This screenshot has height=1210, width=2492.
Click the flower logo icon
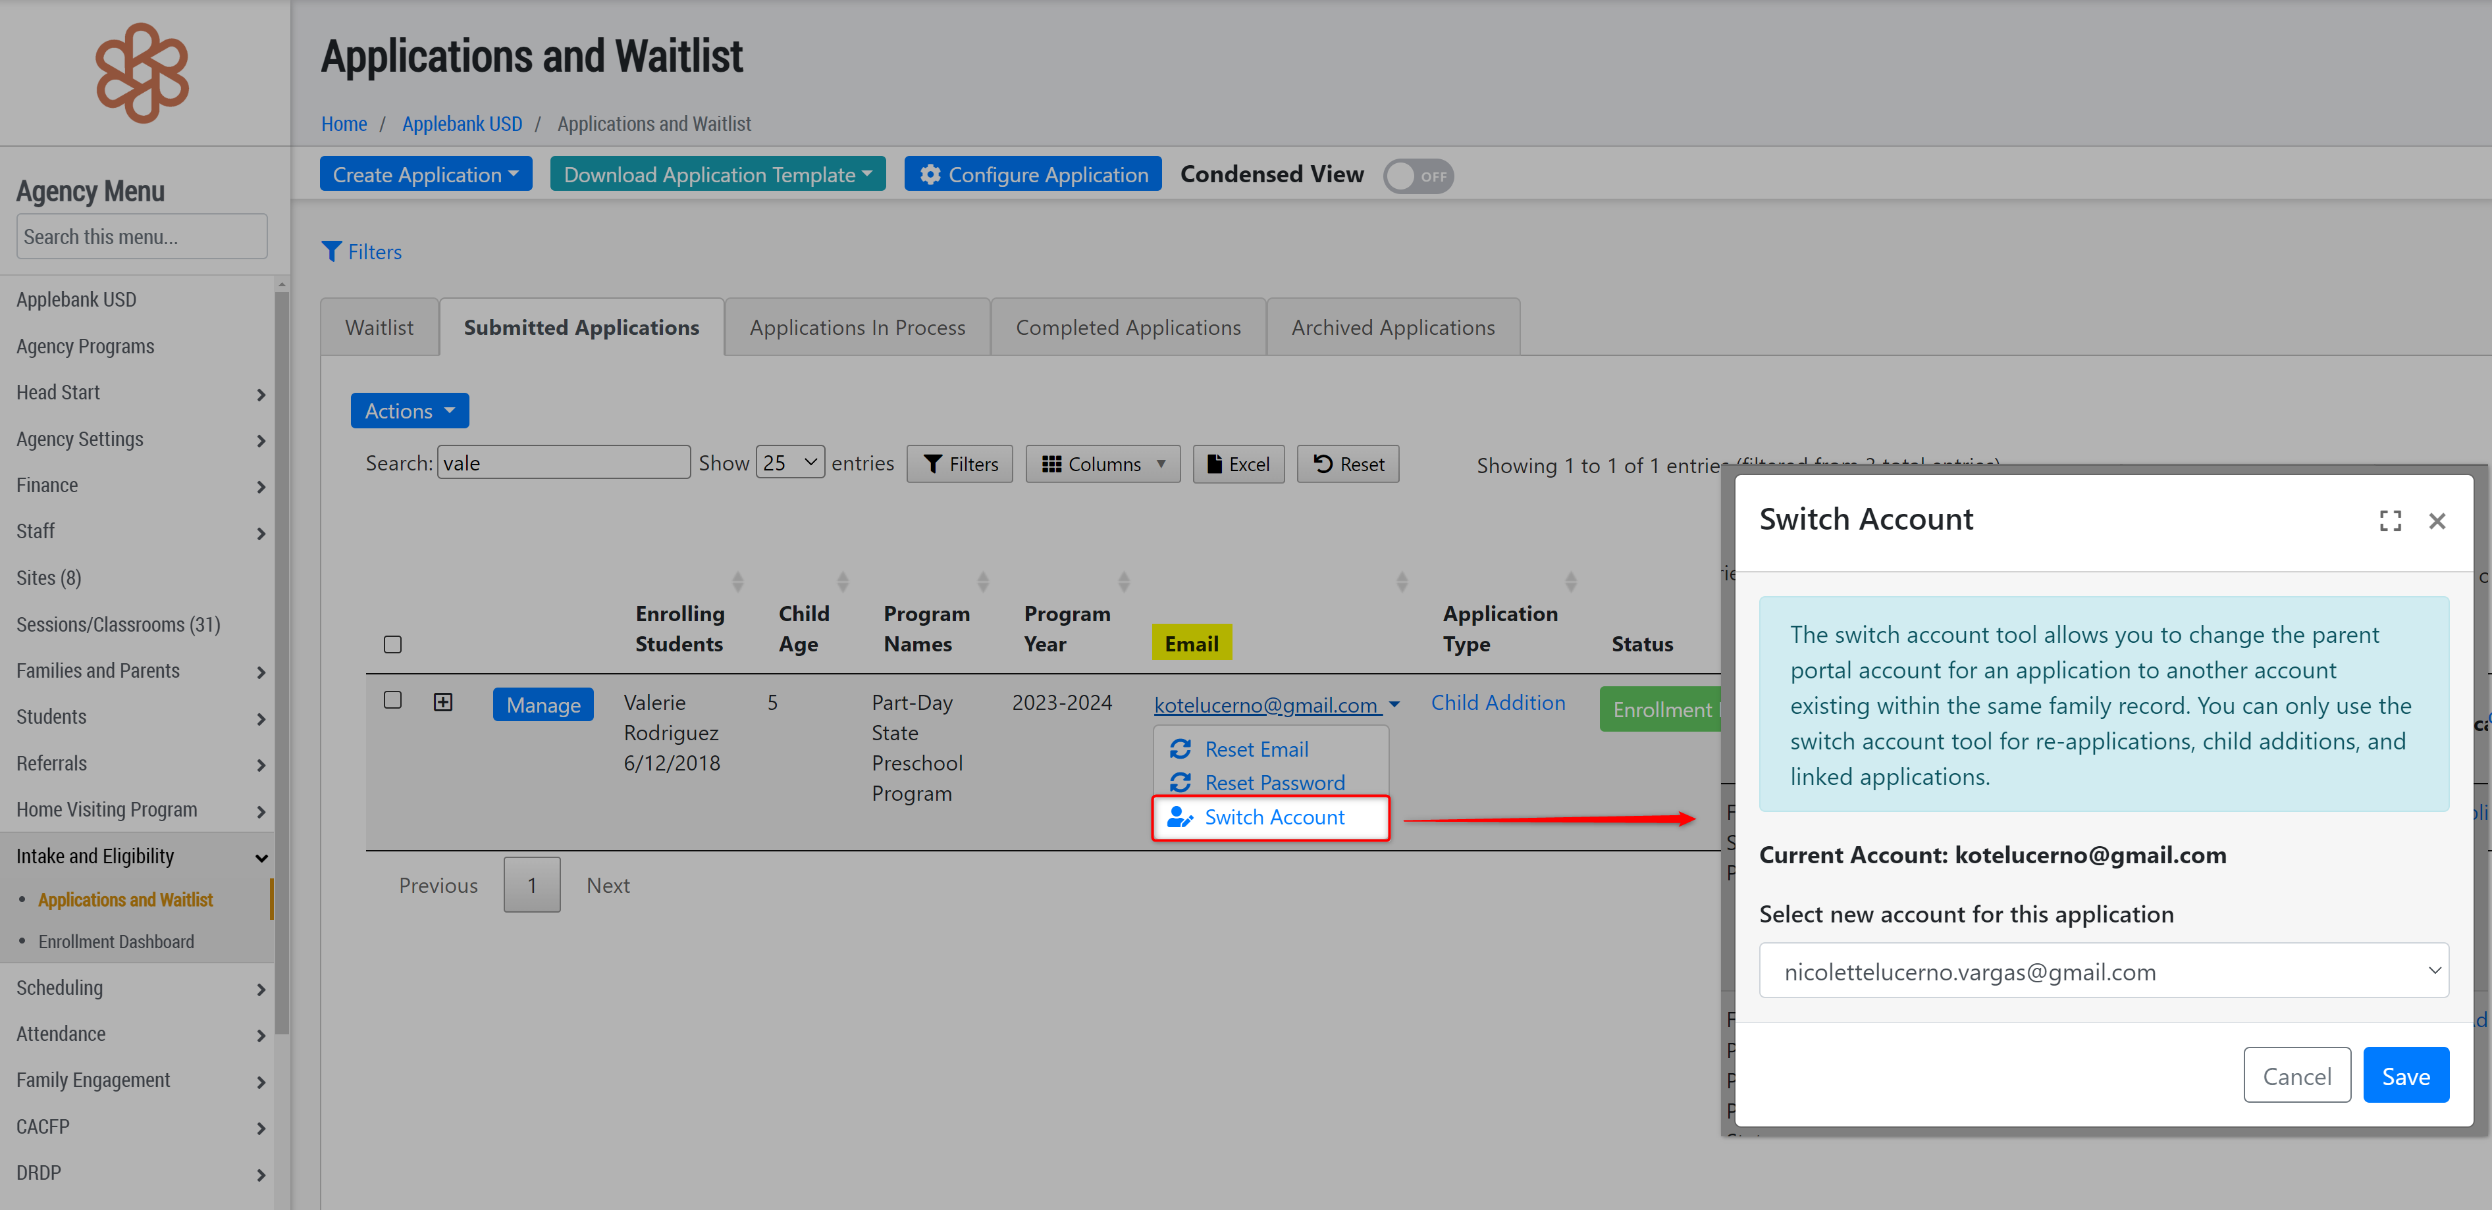(x=142, y=74)
